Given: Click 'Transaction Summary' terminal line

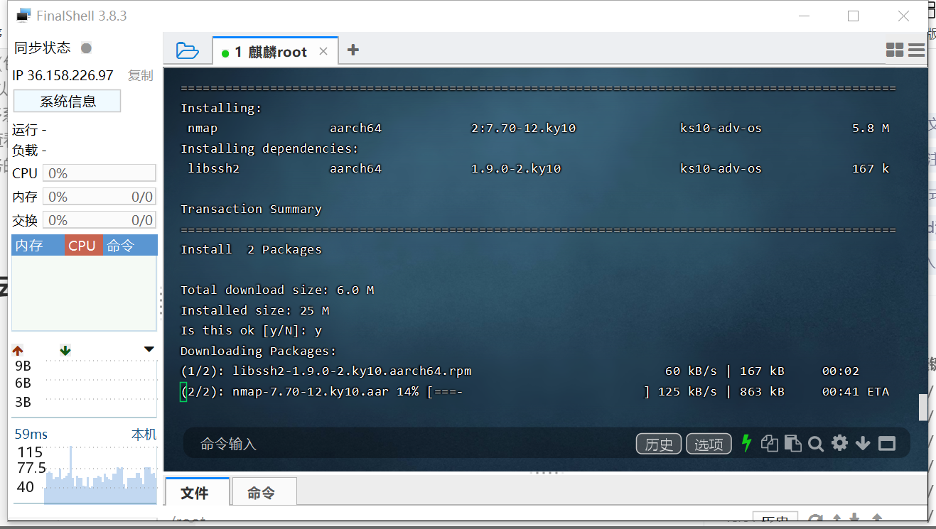Looking at the screenshot, I should tap(251, 209).
